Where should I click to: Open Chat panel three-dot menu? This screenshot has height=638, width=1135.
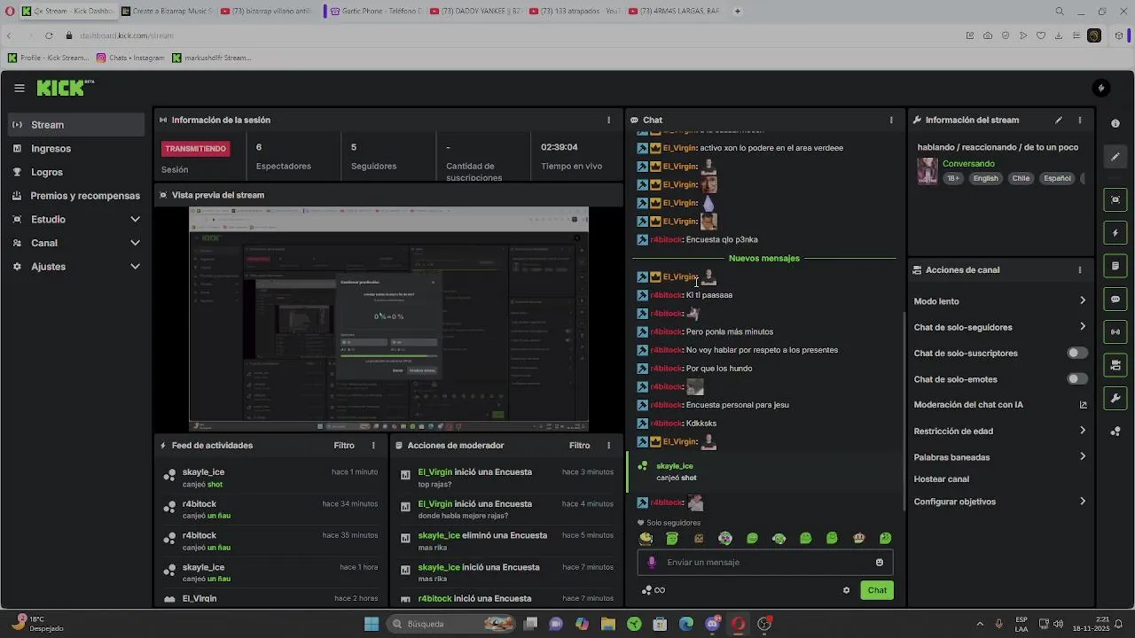tap(891, 120)
